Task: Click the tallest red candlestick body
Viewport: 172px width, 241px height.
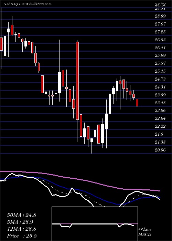Action: (77, 81)
